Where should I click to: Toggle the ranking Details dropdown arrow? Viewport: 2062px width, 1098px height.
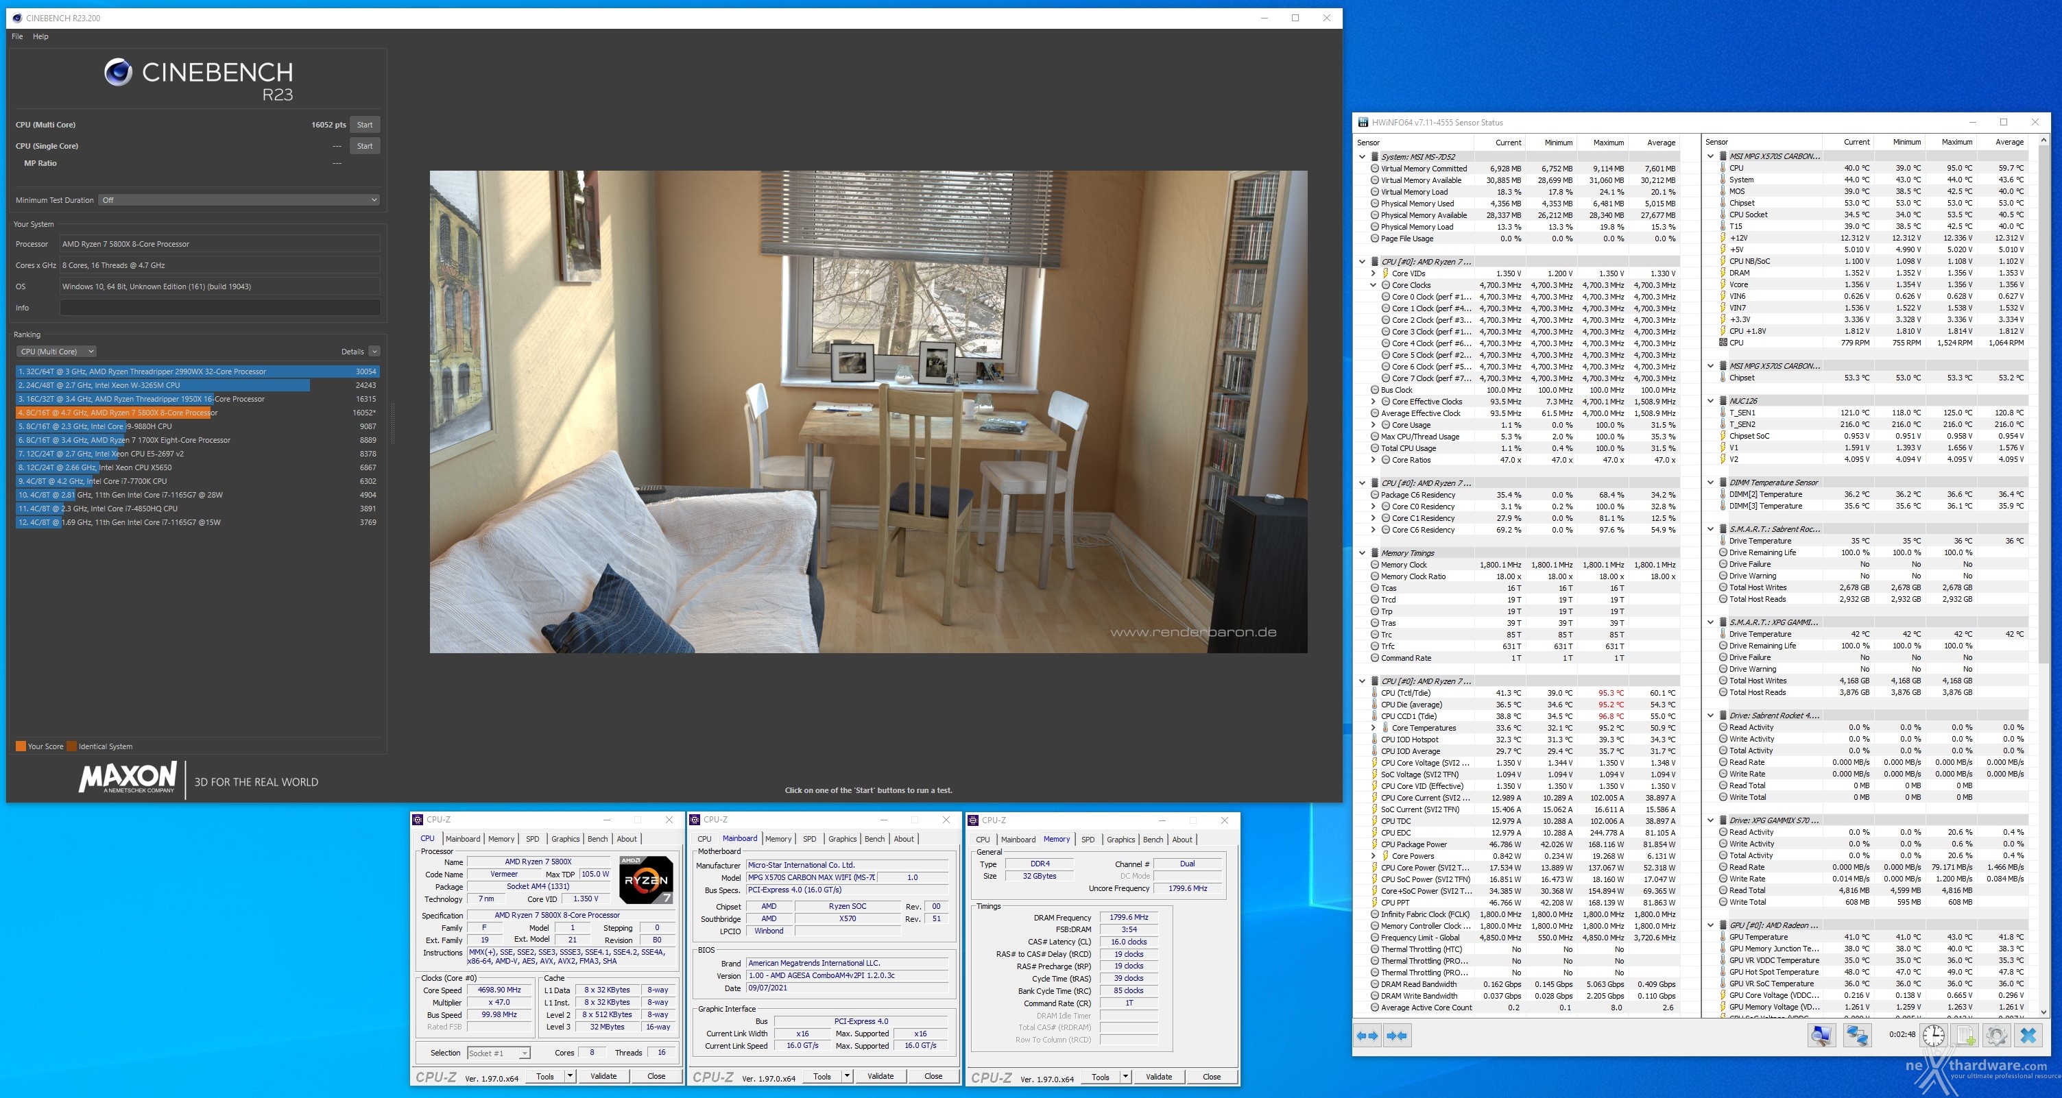click(x=374, y=352)
